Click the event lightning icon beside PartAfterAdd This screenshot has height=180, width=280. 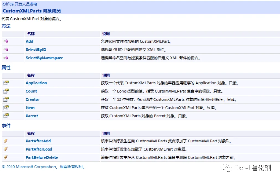pyautogui.click(x=6, y=141)
